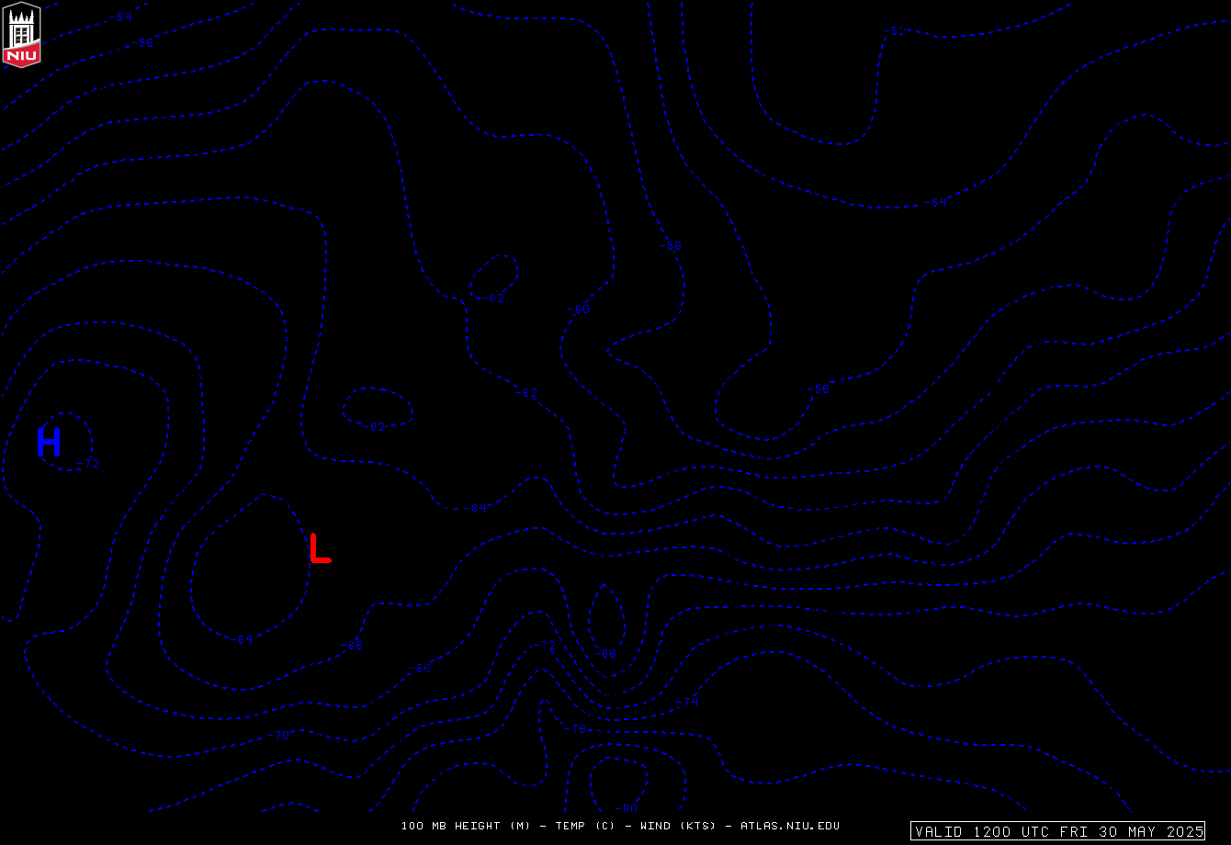Click the red L low-pressure marker

320,547
